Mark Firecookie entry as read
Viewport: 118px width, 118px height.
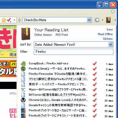click(95, 74)
